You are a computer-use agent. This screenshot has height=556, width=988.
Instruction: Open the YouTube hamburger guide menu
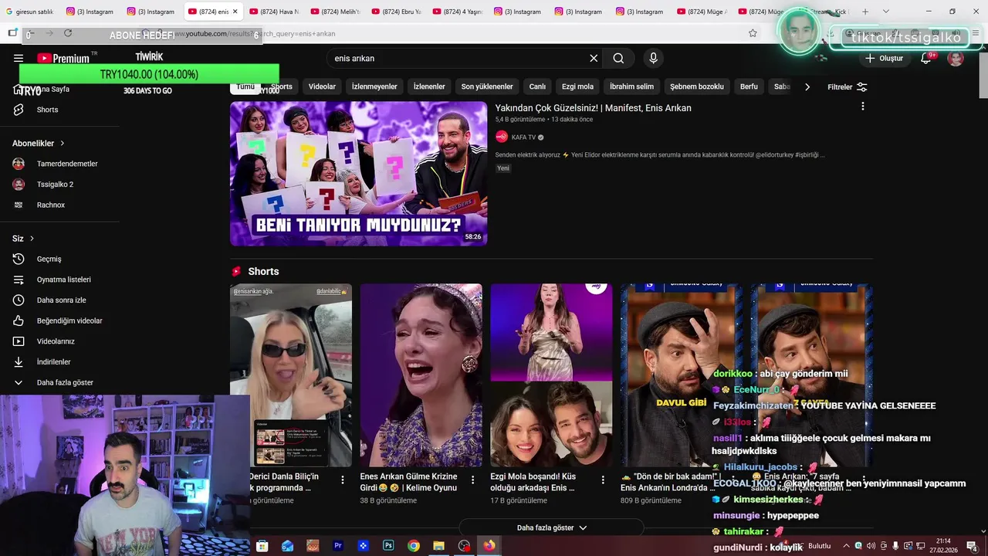click(19, 58)
